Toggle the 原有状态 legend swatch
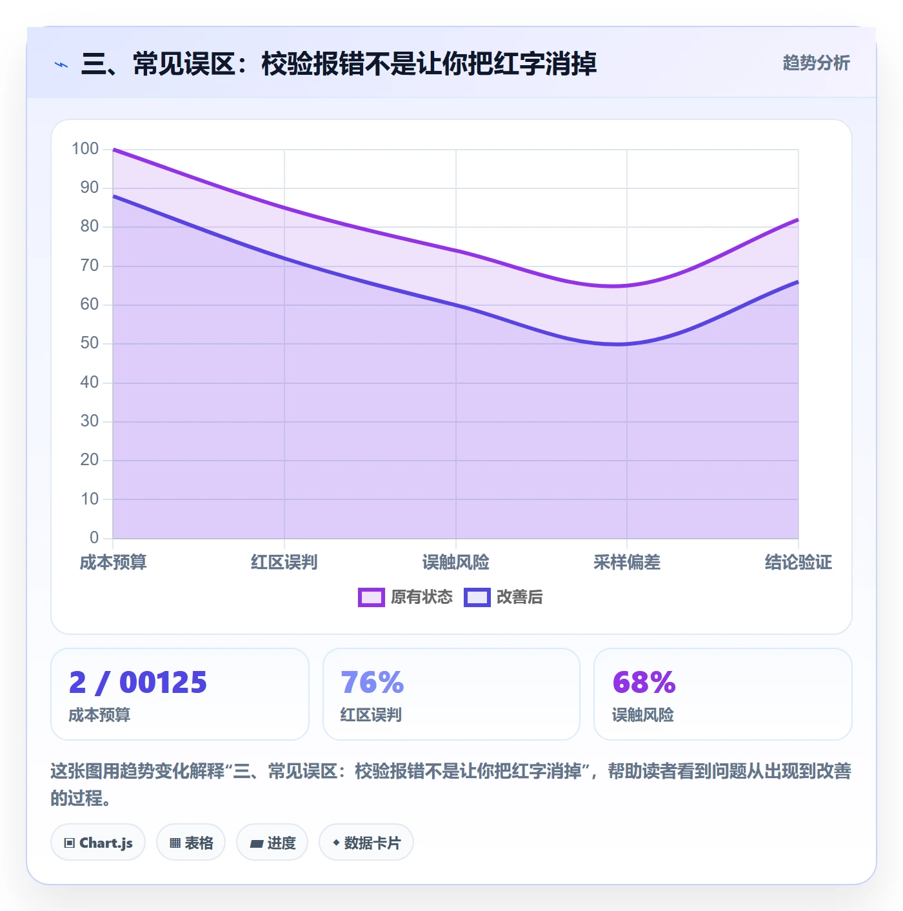Image resolution: width=903 pixels, height=911 pixels. tap(372, 597)
